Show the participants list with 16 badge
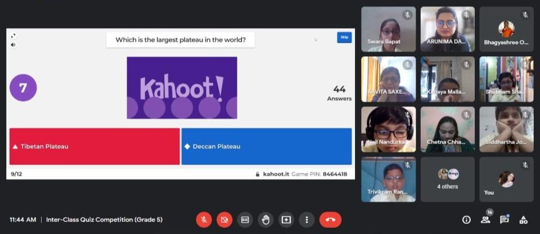Image resolution: width=540 pixels, height=234 pixels. pyautogui.click(x=485, y=219)
